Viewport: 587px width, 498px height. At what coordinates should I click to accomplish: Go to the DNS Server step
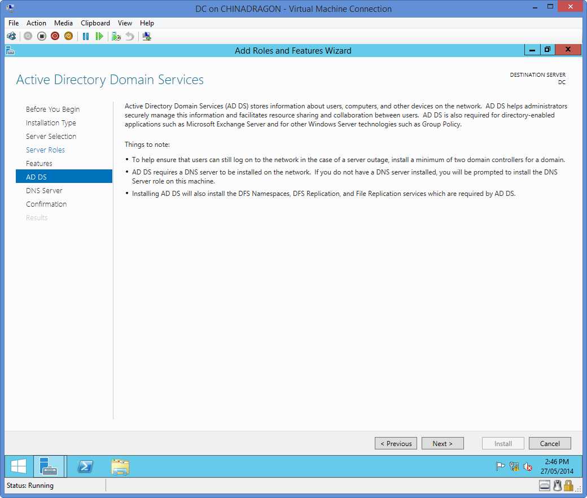coord(44,190)
